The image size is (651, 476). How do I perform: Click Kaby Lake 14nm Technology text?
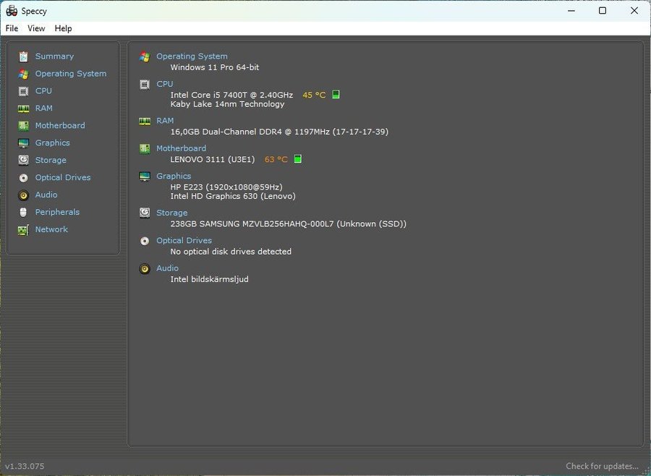[228, 104]
